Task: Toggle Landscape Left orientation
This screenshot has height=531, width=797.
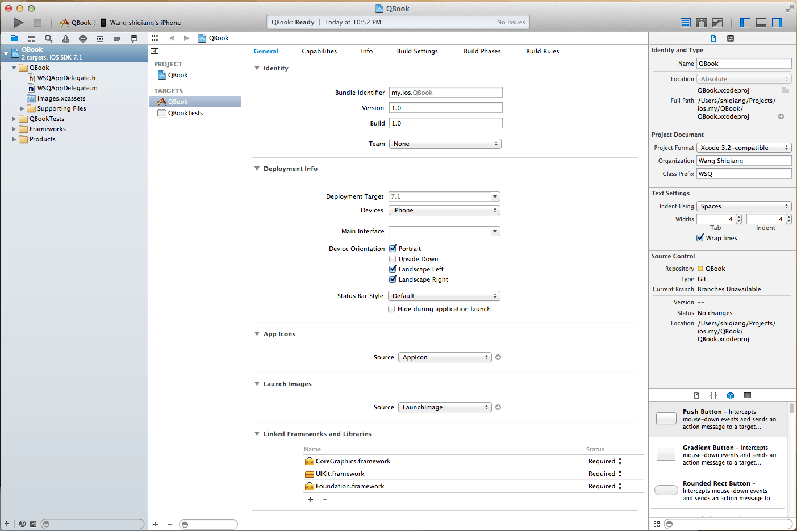Action: [393, 269]
